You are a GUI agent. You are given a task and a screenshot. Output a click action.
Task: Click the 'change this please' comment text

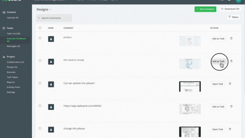point(74,129)
